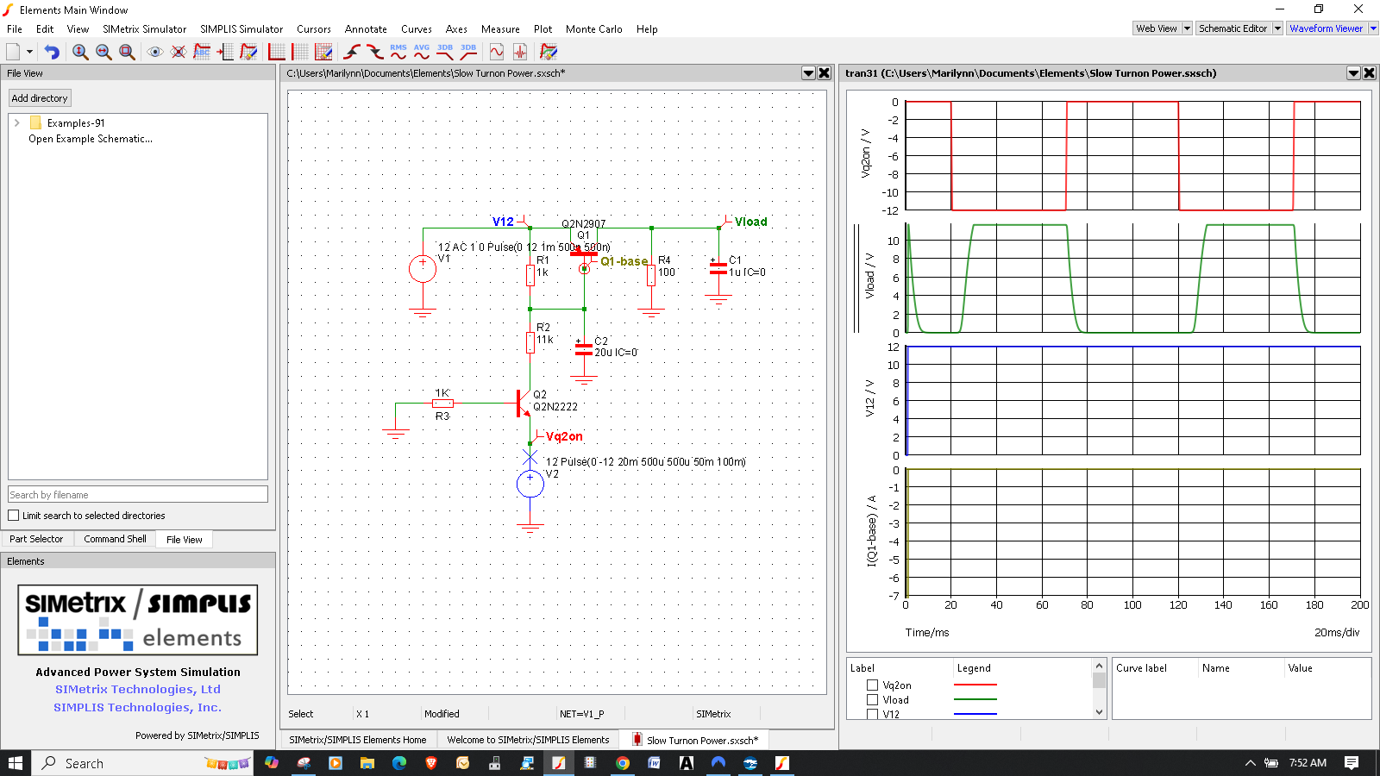The height and width of the screenshot is (776, 1380).
Task: Click the horizontal zoom magnifier icon
Action: coord(103,52)
